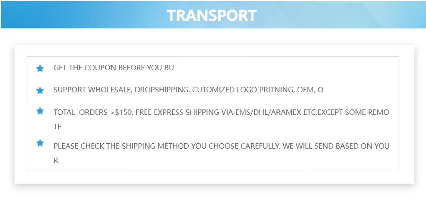Click the star icon next to SUPPORT WHOLESALE

pos(40,91)
